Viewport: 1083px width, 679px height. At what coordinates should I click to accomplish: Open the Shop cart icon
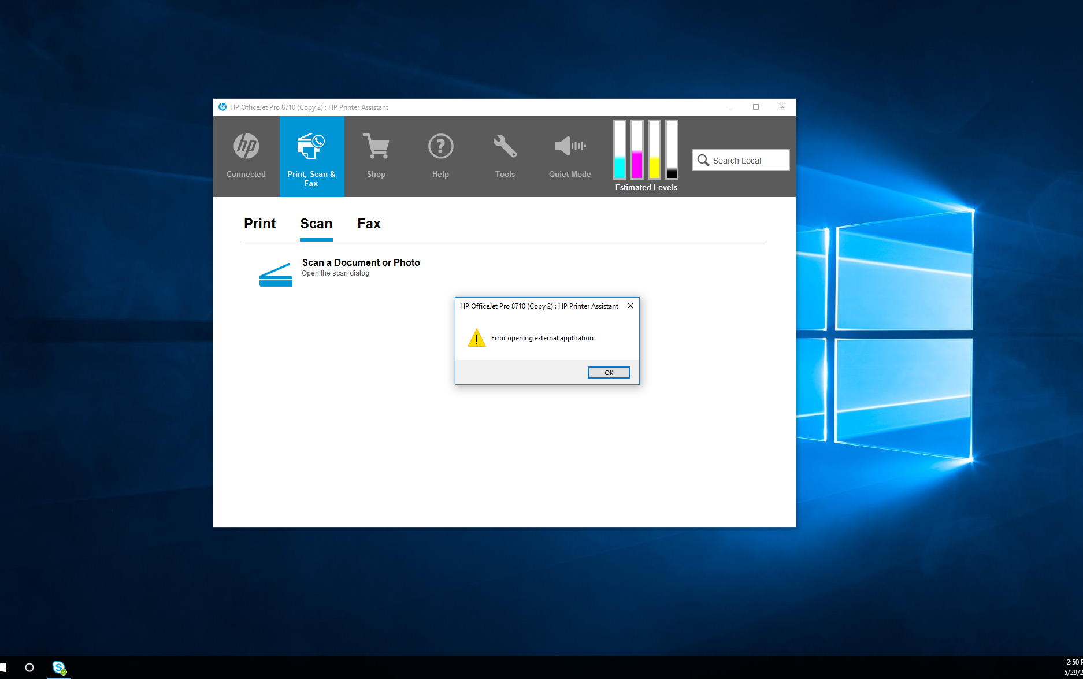coord(376,146)
